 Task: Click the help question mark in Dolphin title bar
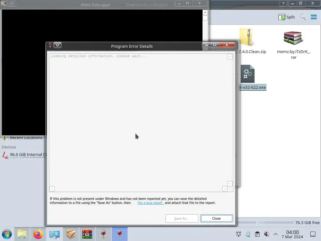(x=283, y=3)
